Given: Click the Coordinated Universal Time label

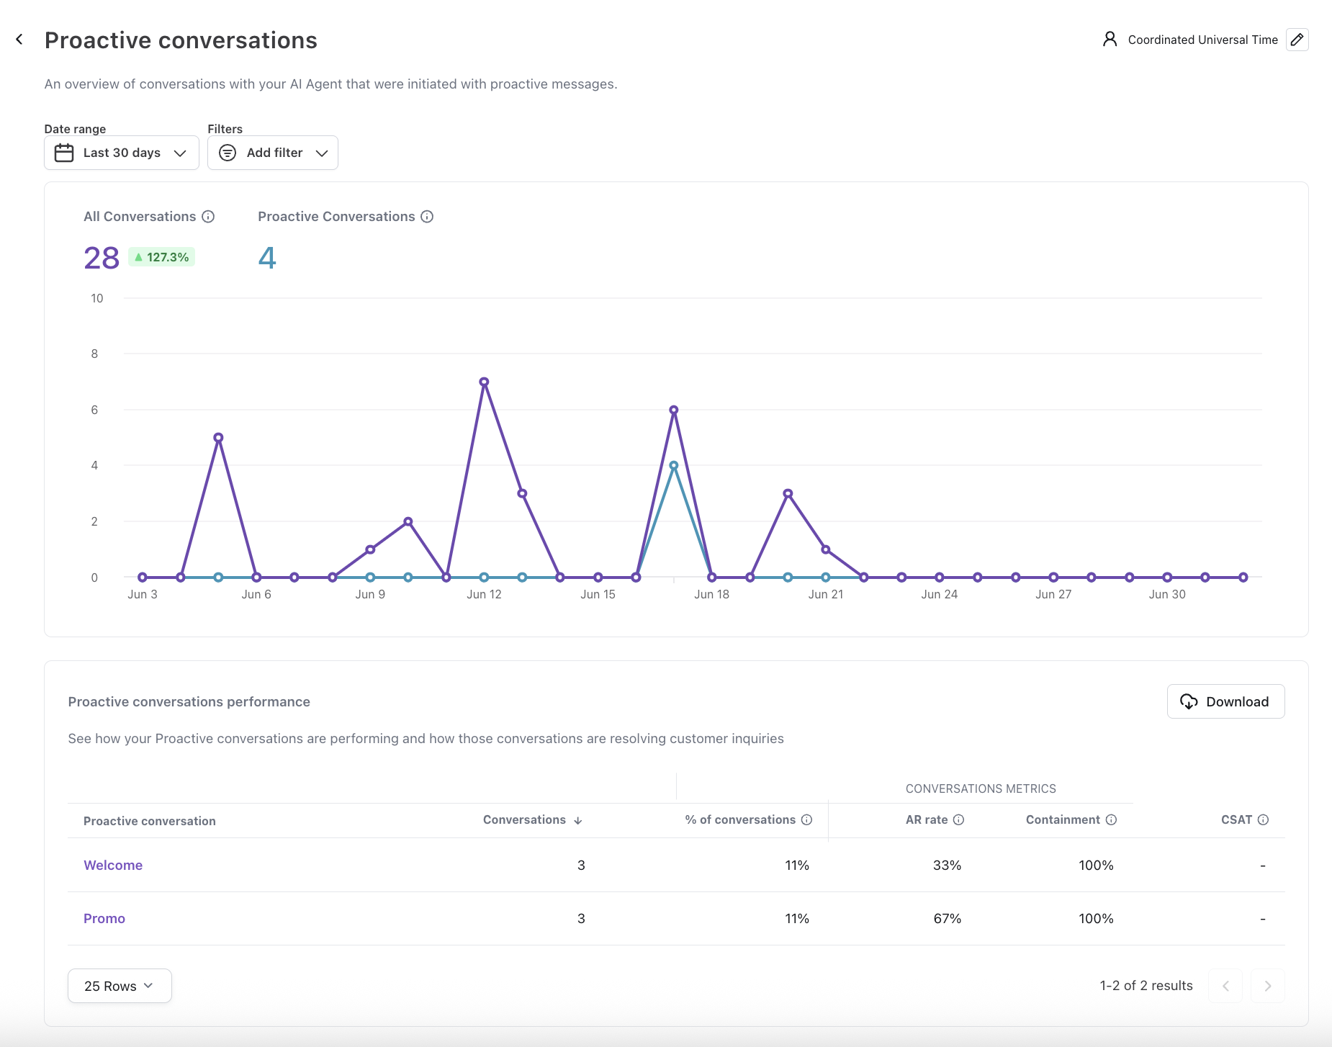Looking at the screenshot, I should point(1202,40).
